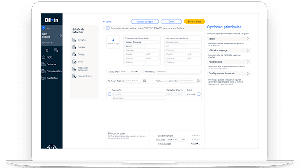Click the info icon in the hint banner
Screen dimensions: 300x168
(x=108, y=28)
